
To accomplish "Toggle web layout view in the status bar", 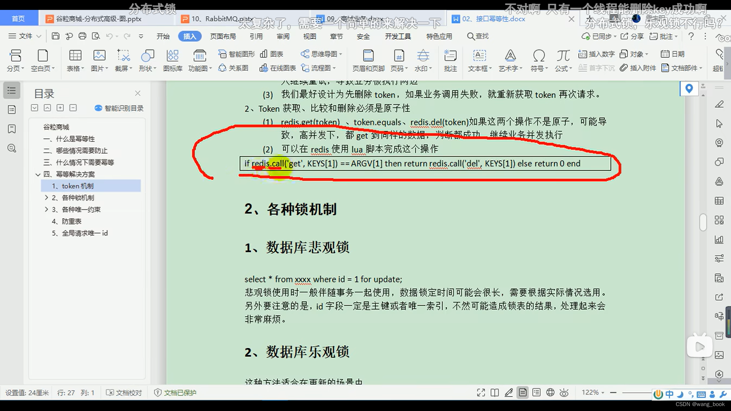I will pyautogui.click(x=550, y=392).
